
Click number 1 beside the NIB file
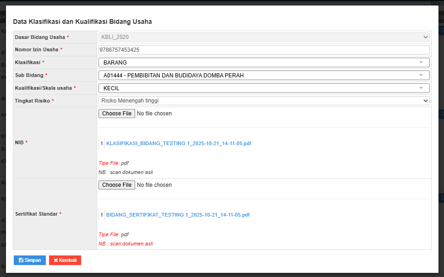pos(101,143)
